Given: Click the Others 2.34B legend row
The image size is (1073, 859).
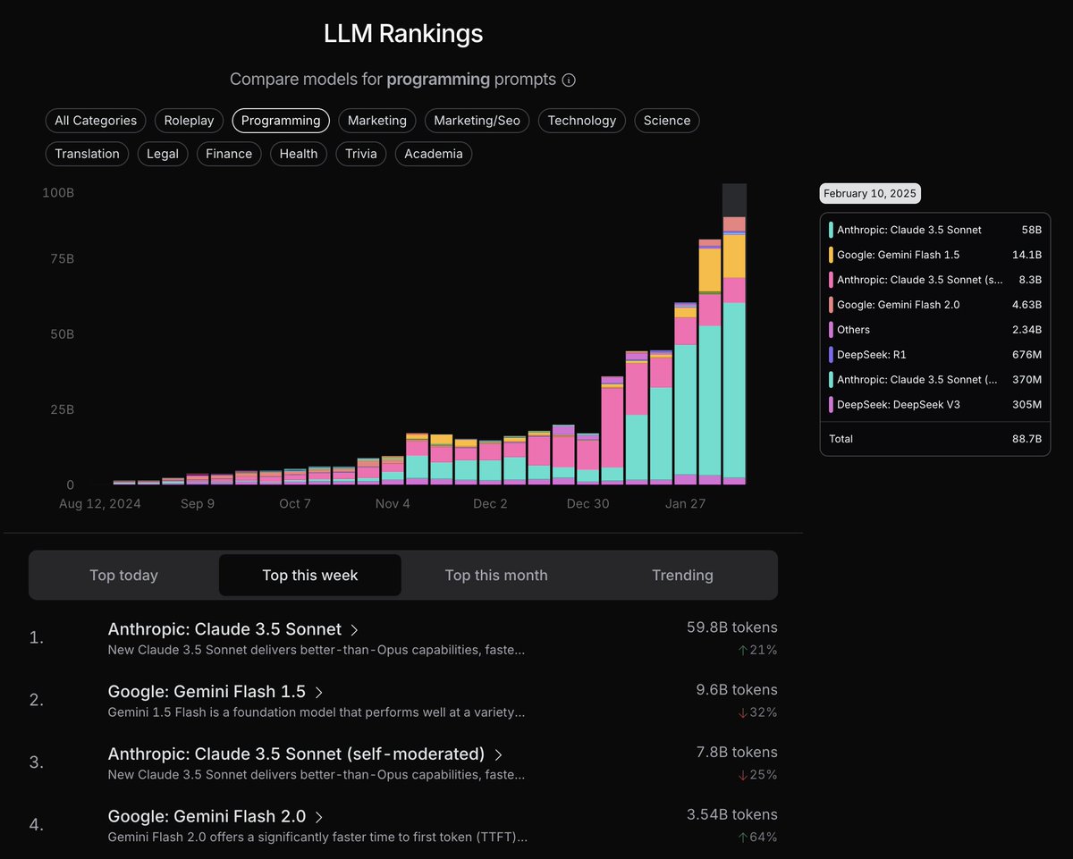Looking at the screenshot, I should [935, 330].
